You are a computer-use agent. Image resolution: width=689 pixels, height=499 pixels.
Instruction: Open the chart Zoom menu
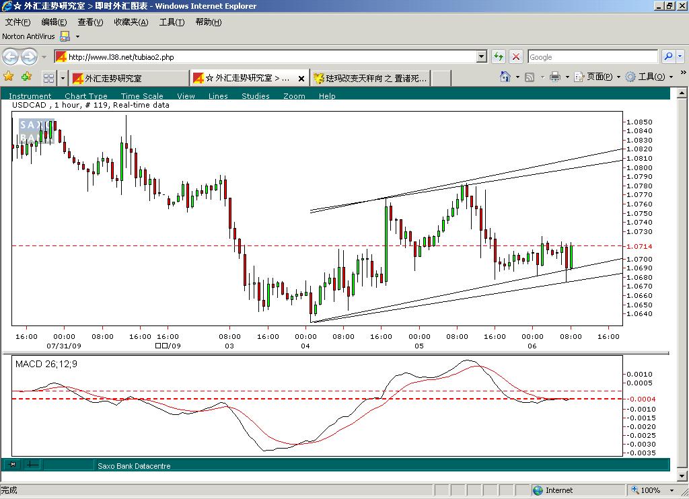click(294, 95)
